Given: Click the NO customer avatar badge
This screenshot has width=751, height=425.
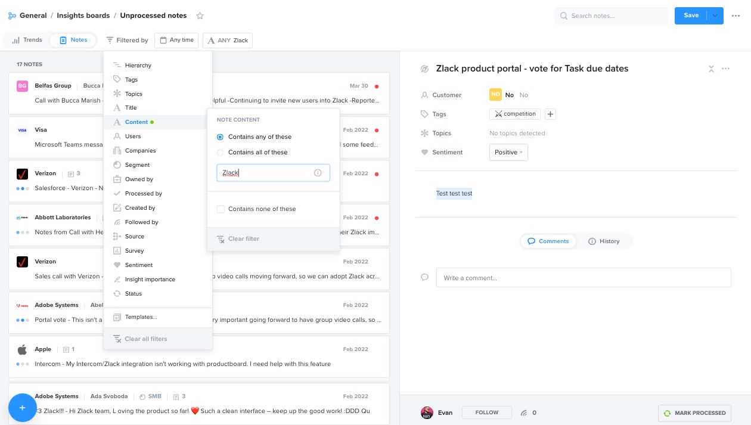Looking at the screenshot, I should [x=495, y=95].
